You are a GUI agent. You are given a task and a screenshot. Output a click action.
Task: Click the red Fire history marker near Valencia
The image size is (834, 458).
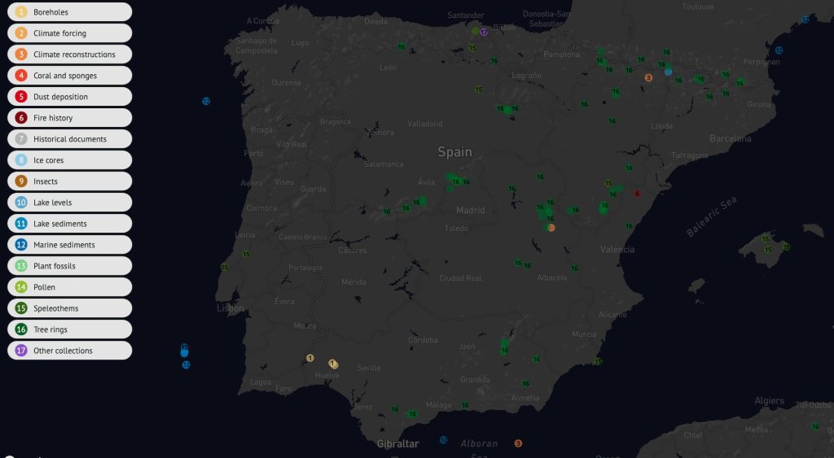pos(637,194)
